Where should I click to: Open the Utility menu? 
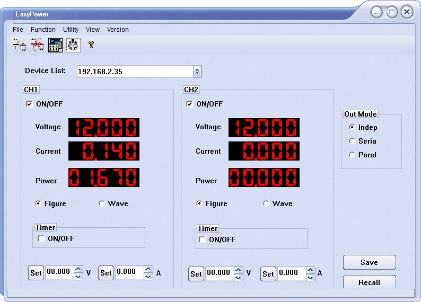pyautogui.click(x=71, y=30)
